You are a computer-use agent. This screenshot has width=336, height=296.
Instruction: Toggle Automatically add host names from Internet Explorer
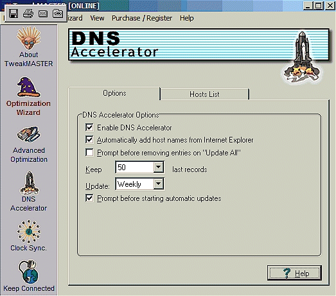coord(89,140)
